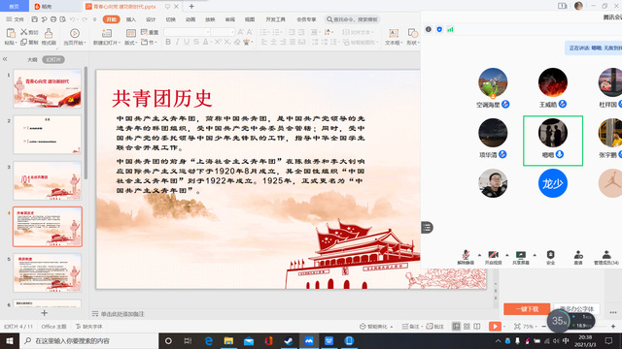Select slide 1 thumbnail

(x=48, y=88)
